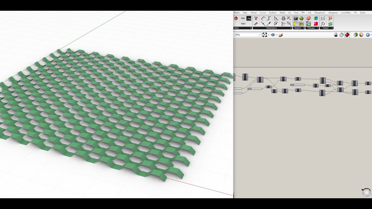Open the PK tab

355,13
